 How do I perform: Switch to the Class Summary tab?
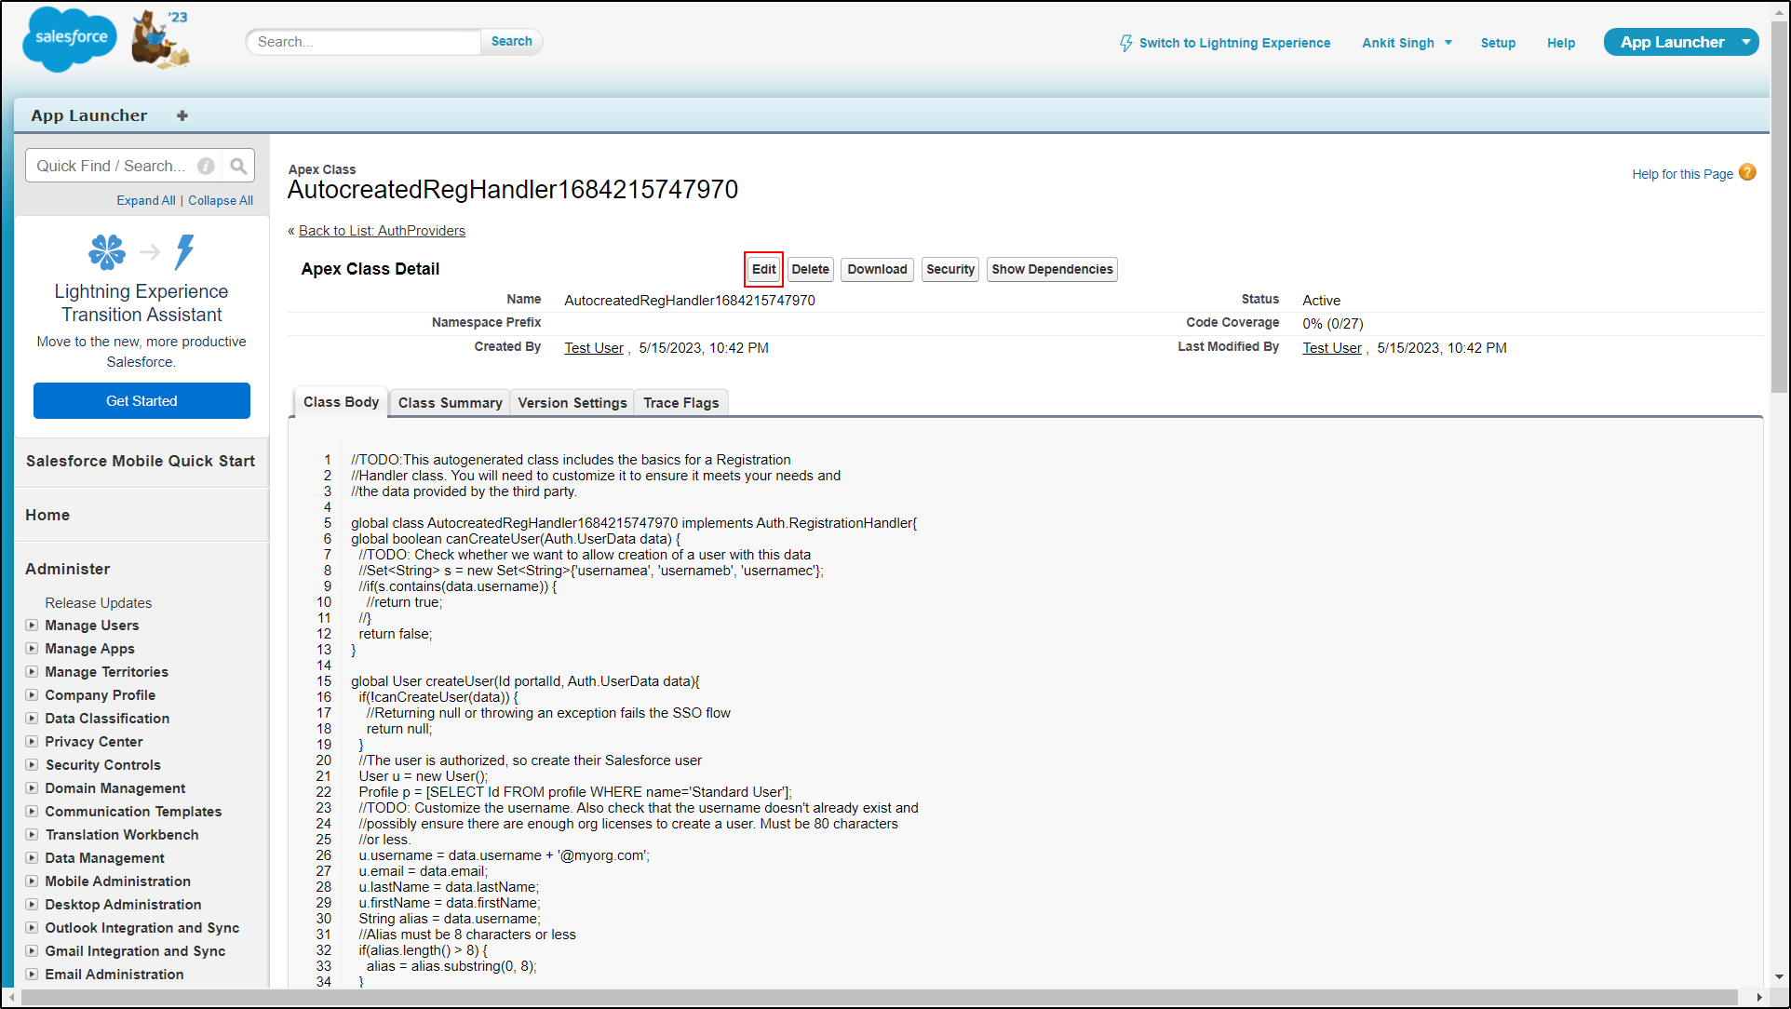tap(450, 403)
